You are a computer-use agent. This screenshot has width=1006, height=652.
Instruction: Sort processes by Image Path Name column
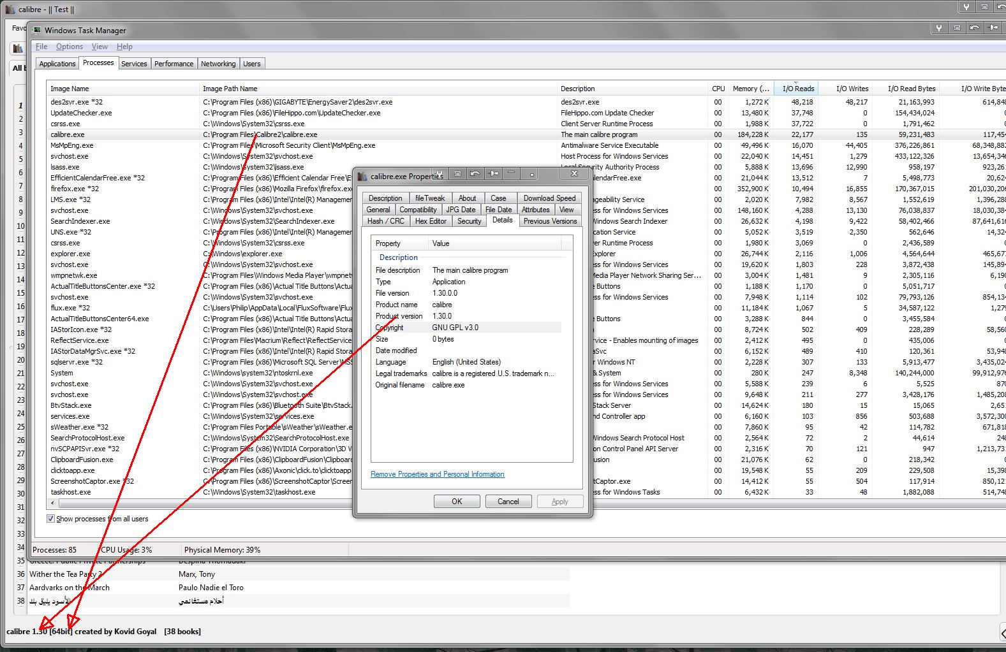pyautogui.click(x=378, y=89)
